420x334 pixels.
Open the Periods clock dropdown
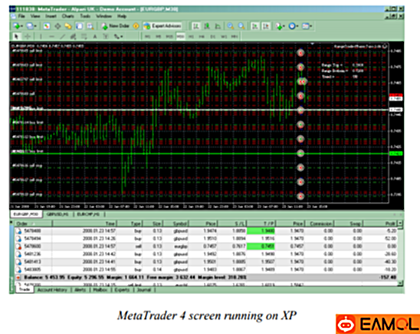tap(294, 26)
